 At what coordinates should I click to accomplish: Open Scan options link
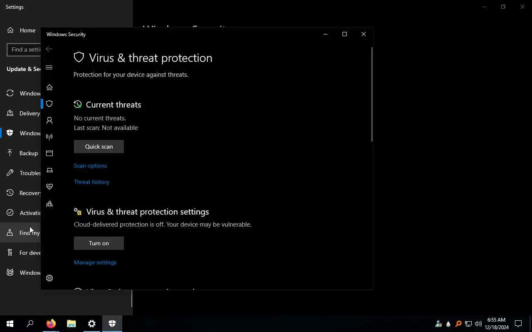(x=90, y=166)
